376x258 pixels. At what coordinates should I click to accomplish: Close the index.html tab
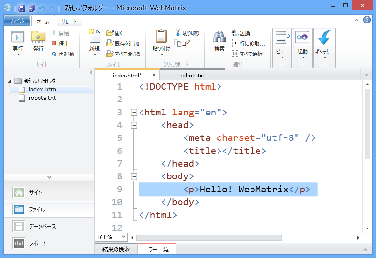pyautogui.click(x=154, y=75)
